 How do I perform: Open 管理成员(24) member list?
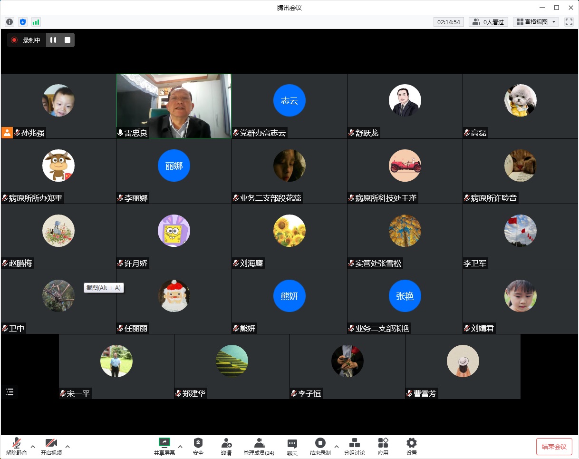pos(259,446)
